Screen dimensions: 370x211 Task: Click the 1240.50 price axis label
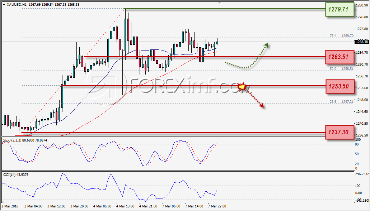point(362,123)
